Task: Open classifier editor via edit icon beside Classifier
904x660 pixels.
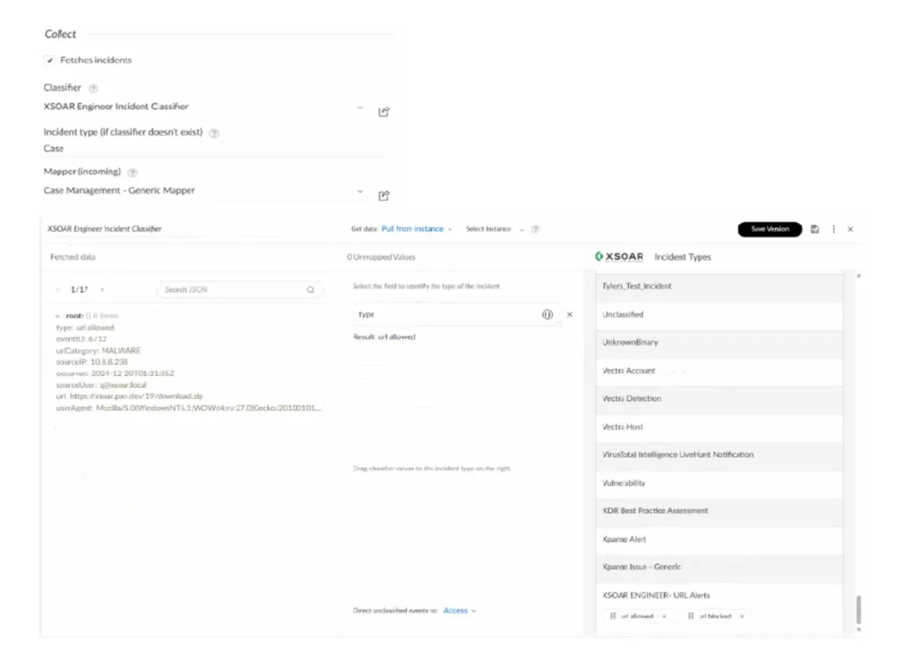Action: 384,112
